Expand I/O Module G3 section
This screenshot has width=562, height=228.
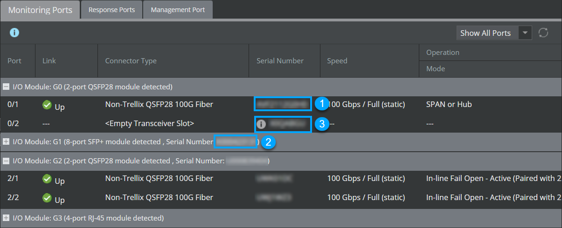click(x=6, y=218)
